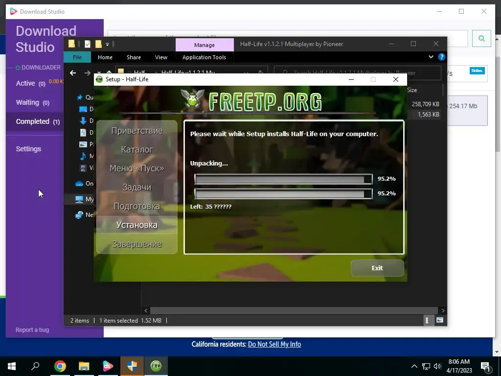The width and height of the screenshot is (501, 376).
Task: Open the View ribbon tab in Explorer
Action: point(161,57)
